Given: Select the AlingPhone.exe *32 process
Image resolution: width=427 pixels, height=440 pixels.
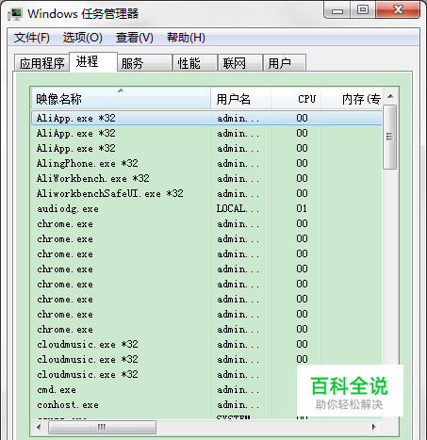Looking at the screenshot, I should (206, 163).
